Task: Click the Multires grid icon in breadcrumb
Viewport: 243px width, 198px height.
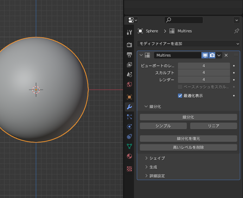Action: (x=172, y=31)
